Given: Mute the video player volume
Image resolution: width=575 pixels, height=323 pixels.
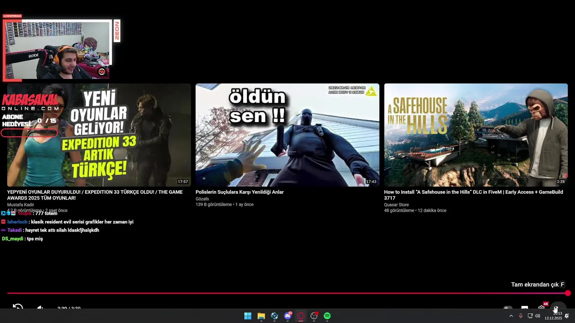Looking at the screenshot, I should click(40, 307).
